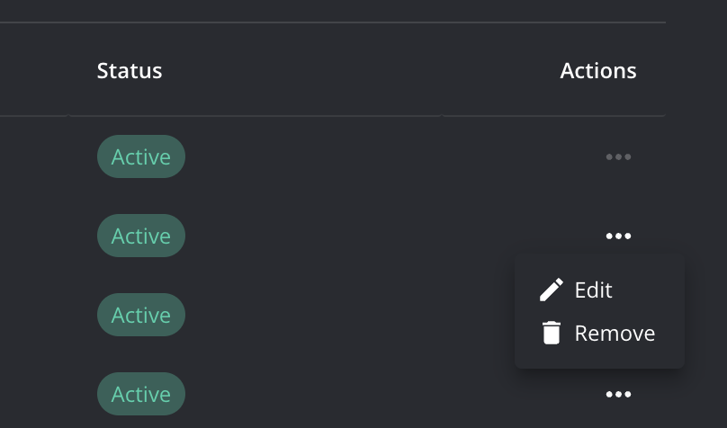Choose Remove from the actions popup
The width and height of the screenshot is (727, 428).
(x=615, y=333)
